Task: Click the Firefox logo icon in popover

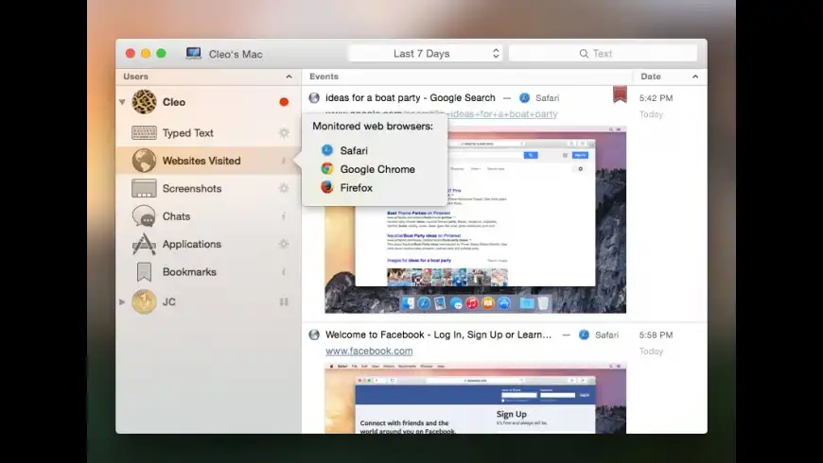Action: 327,187
